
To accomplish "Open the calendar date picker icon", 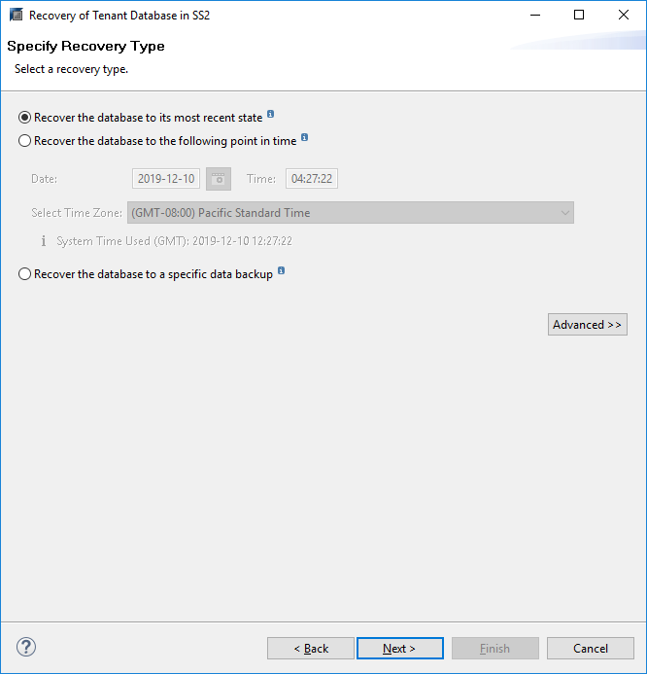I will (x=218, y=179).
